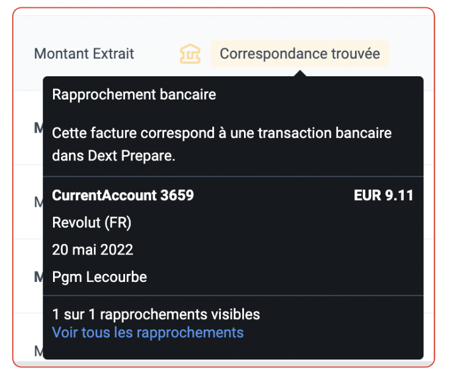Click the Montant Extrait label

tap(84, 54)
